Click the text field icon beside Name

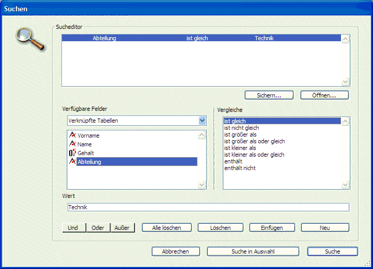(72, 144)
